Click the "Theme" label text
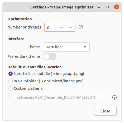 (34, 47)
